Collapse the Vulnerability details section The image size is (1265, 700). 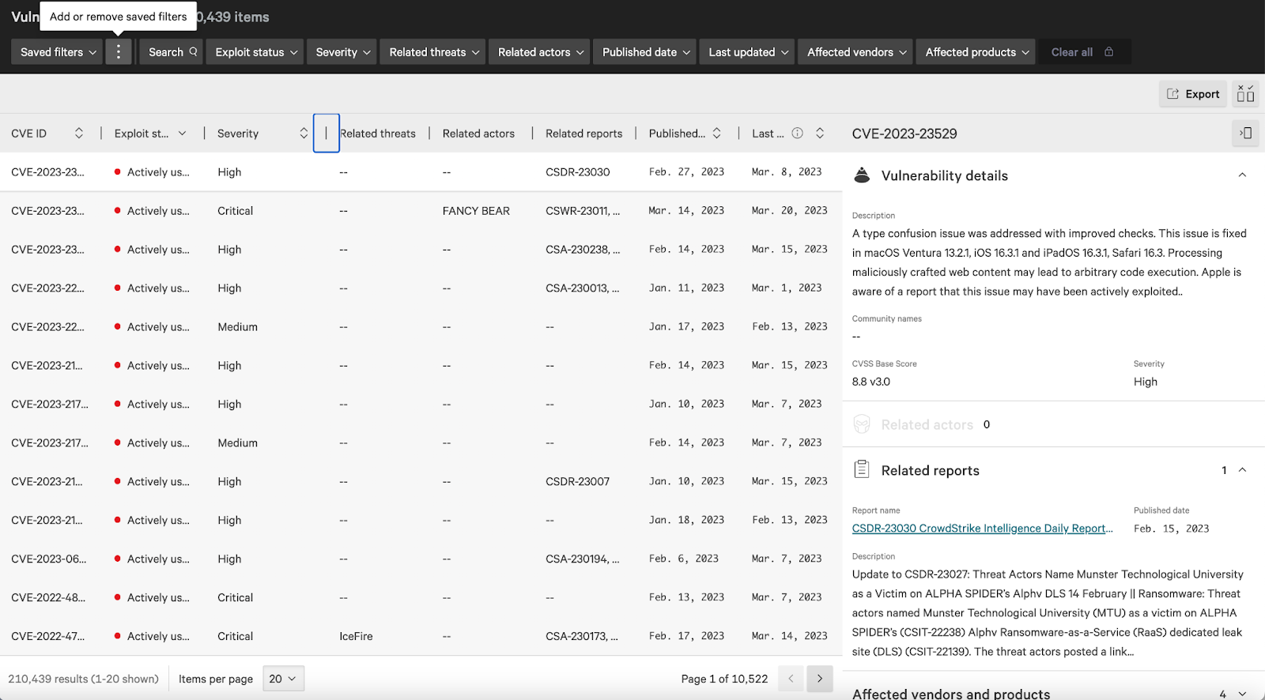pos(1242,175)
